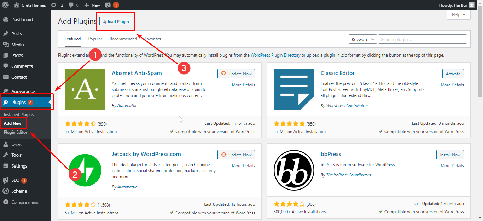Switch to the Popular tab

click(x=95, y=39)
